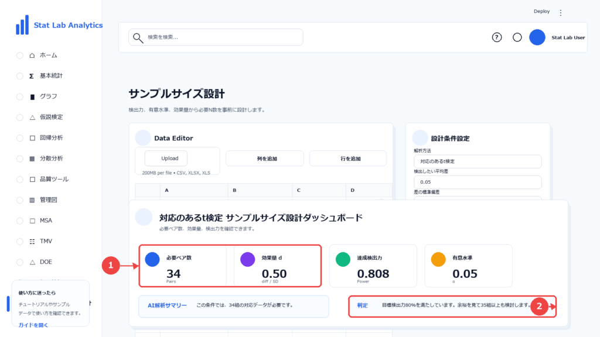Select column header C in the data table
600x337 pixels.
319,190
